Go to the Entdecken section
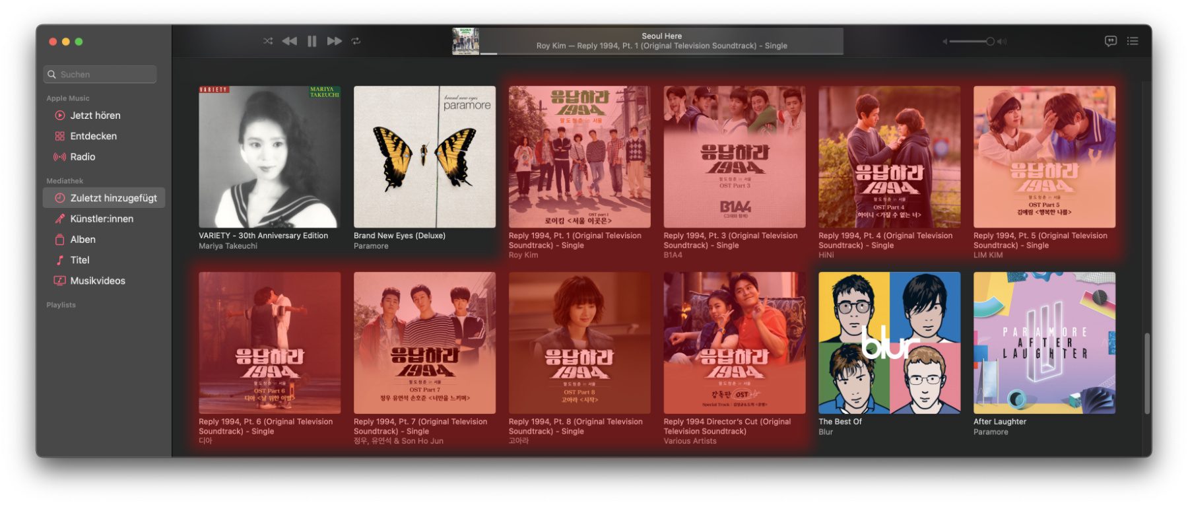 93,136
